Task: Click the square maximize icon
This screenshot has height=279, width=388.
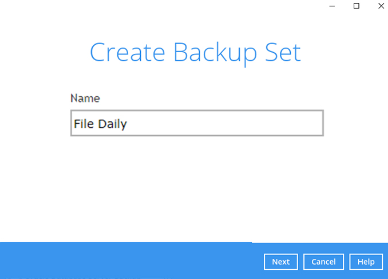Action: (357, 6)
